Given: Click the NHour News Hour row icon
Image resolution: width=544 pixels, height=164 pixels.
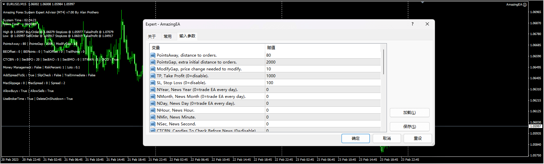Looking at the screenshot, I should pos(153,110).
